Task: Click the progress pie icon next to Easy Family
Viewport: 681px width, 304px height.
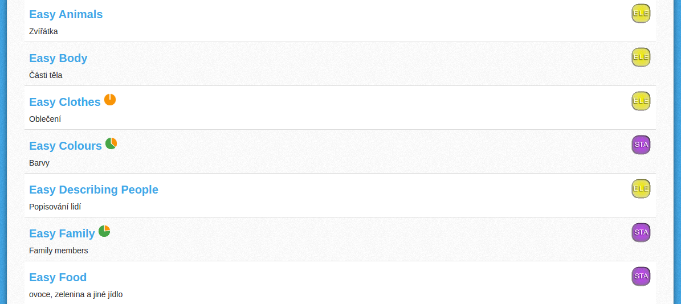Action: click(x=104, y=231)
